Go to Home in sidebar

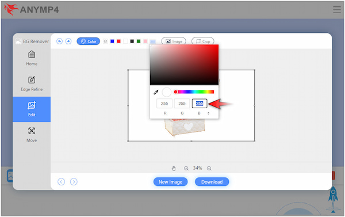(32, 58)
